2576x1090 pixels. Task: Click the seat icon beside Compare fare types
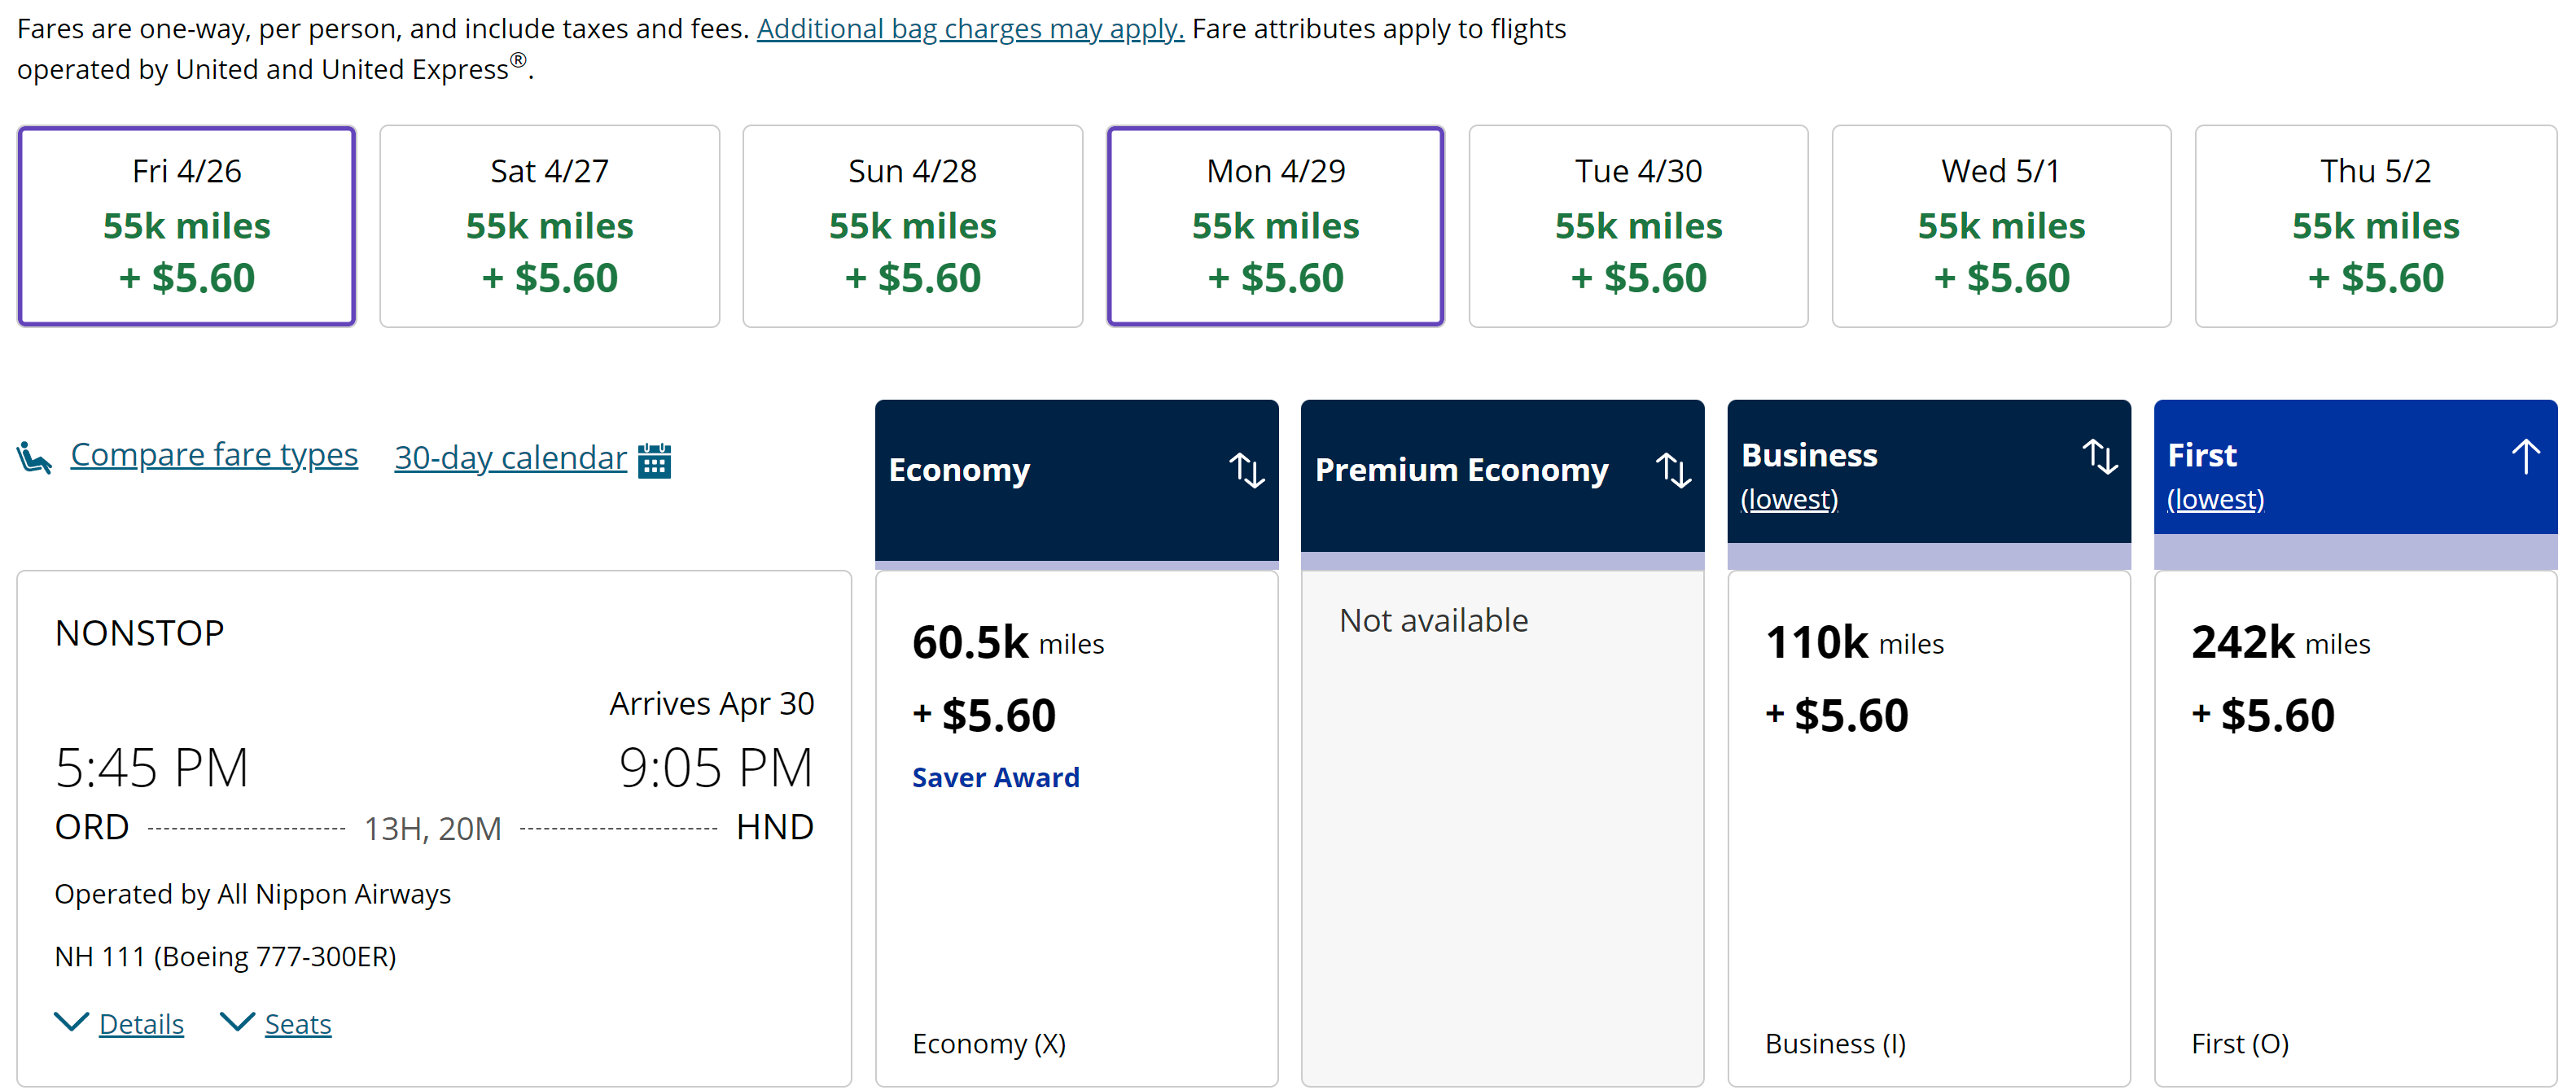pos(34,458)
